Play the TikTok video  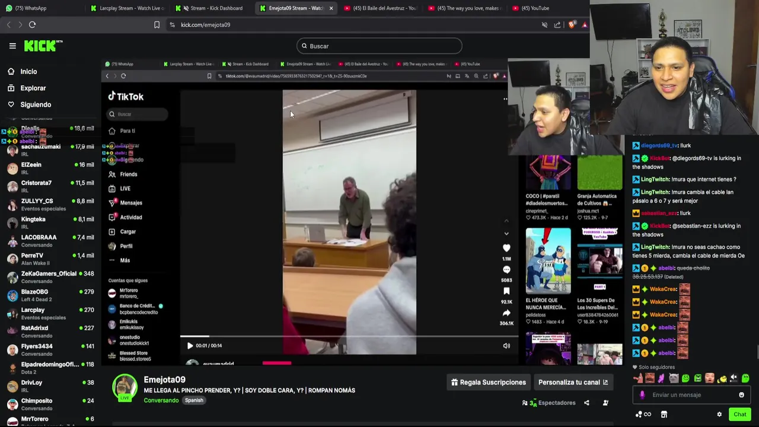pos(190,346)
